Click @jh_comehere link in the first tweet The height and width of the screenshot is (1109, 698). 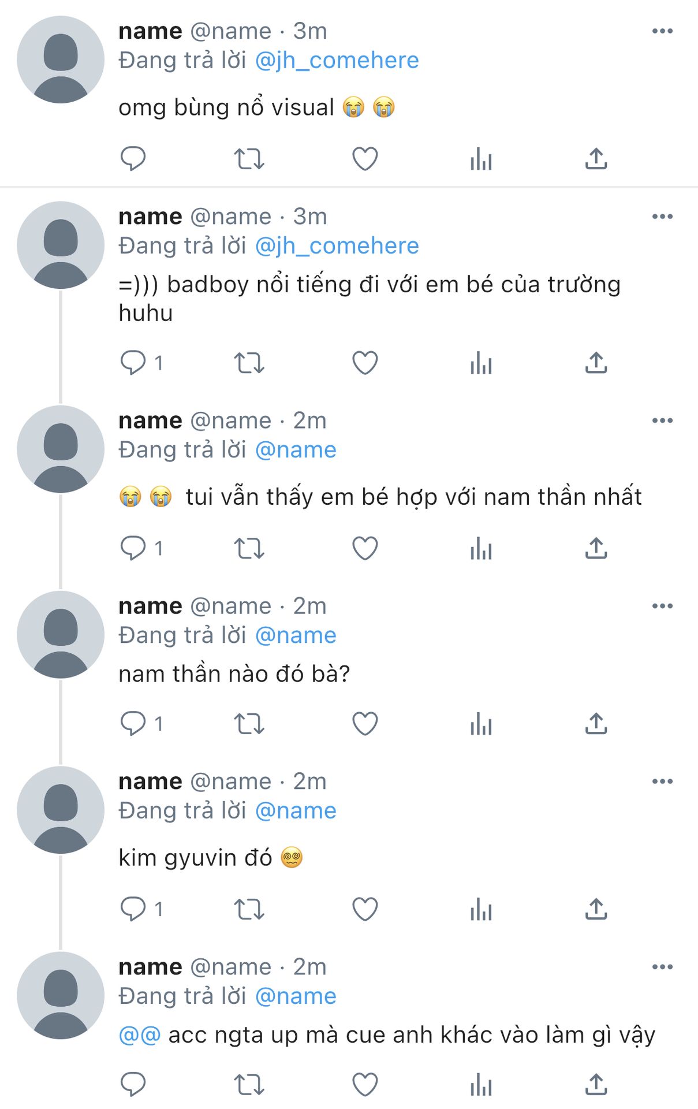pos(337,61)
